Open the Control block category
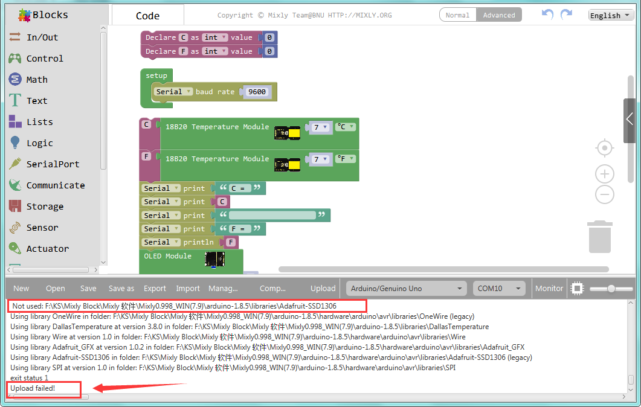 [x=36, y=59]
